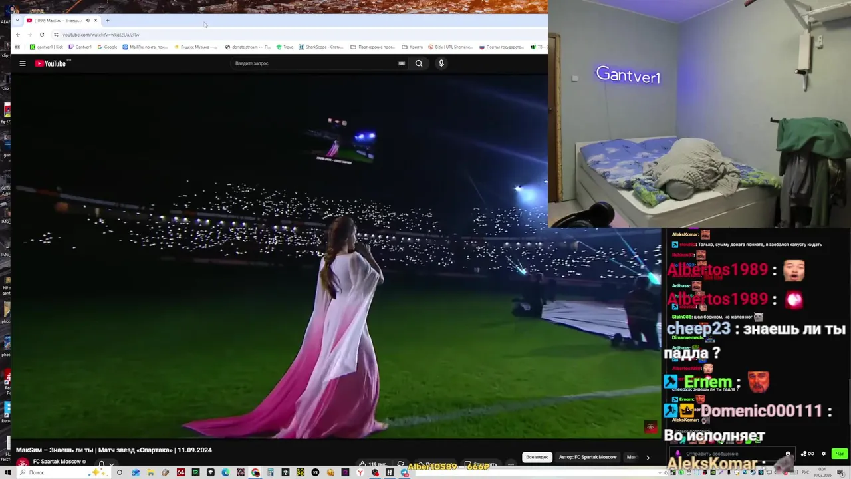This screenshot has width=851, height=479.
Task: Open the Google bookmark
Action: 108,47
